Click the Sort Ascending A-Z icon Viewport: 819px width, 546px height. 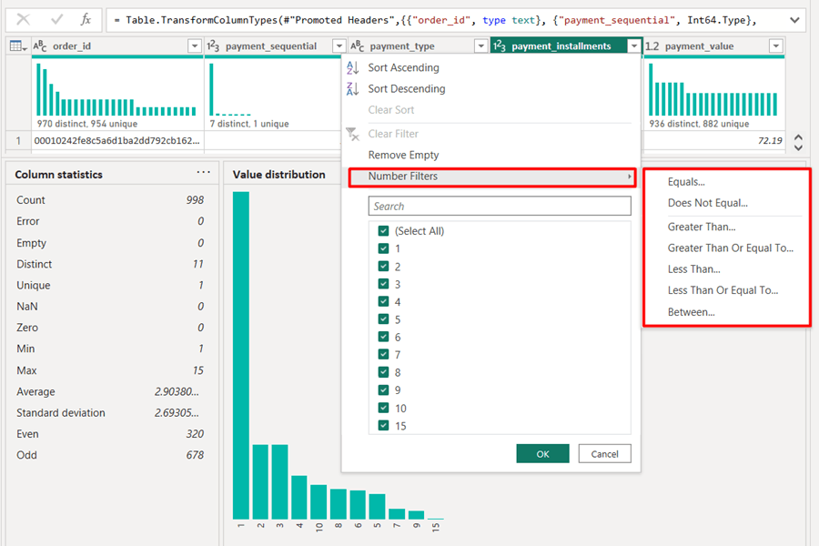tap(352, 67)
